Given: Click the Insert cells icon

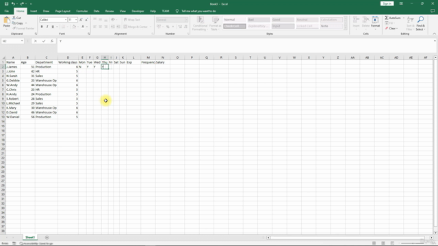Looking at the screenshot, I should tap(356, 23).
